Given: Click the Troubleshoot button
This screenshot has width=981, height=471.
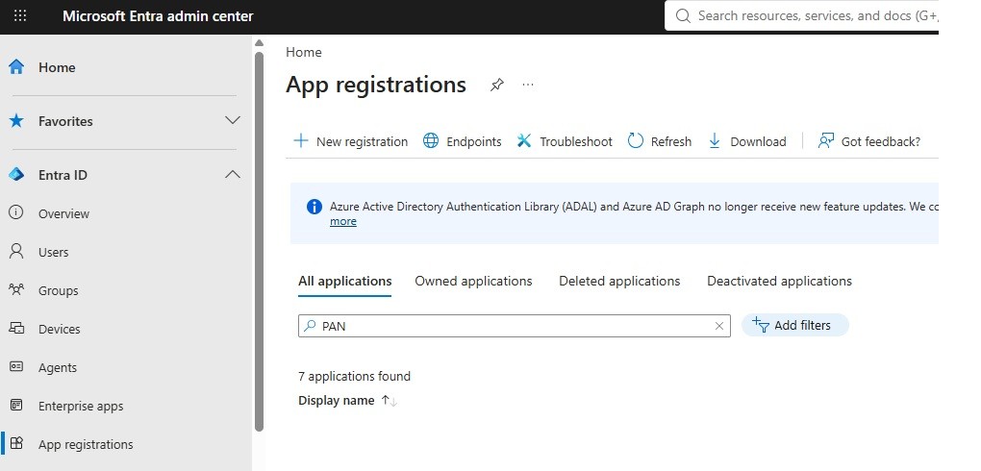Looking at the screenshot, I should pyautogui.click(x=565, y=141).
